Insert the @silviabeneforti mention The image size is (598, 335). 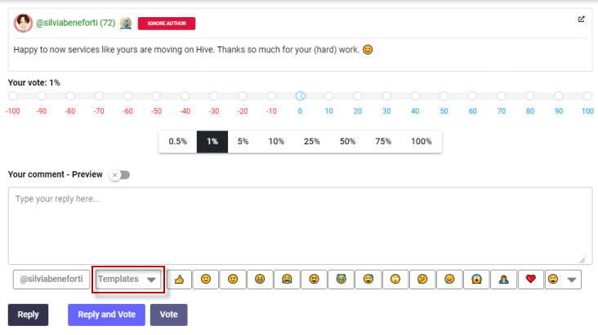click(x=51, y=280)
